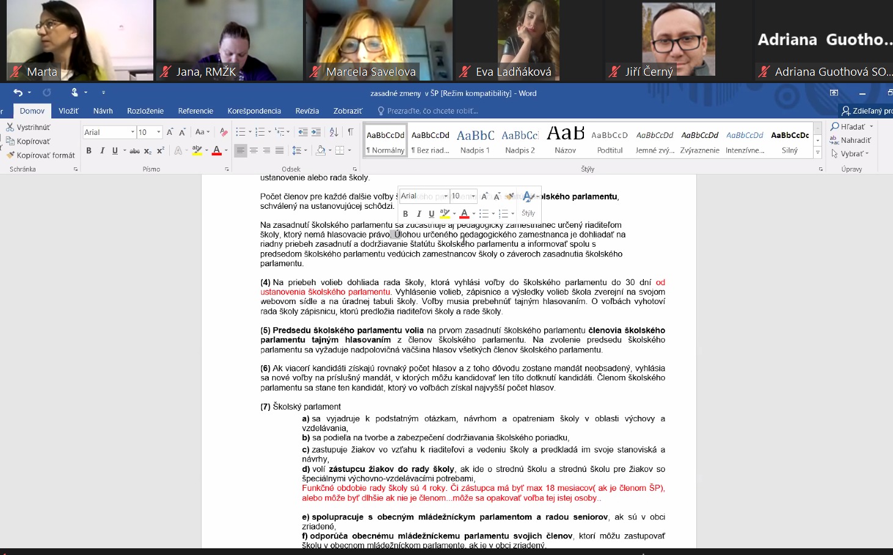Click the touch/mouse mode icon
The image size is (893, 555).
pos(75,93)
